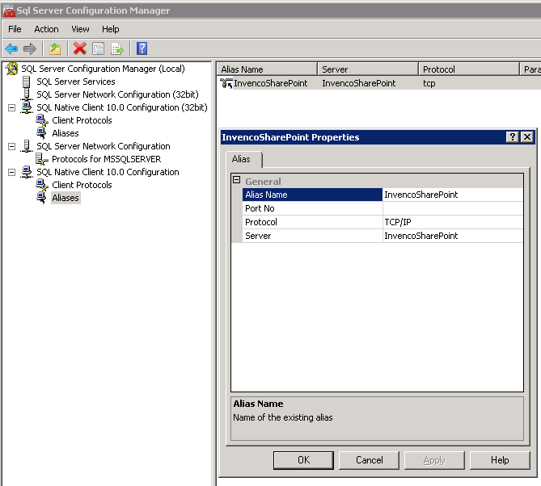This screenshot has width=541, height=486.
Task: Click the dialog's question mark help button
Action: pyautogui.click(x=513, y=137)
